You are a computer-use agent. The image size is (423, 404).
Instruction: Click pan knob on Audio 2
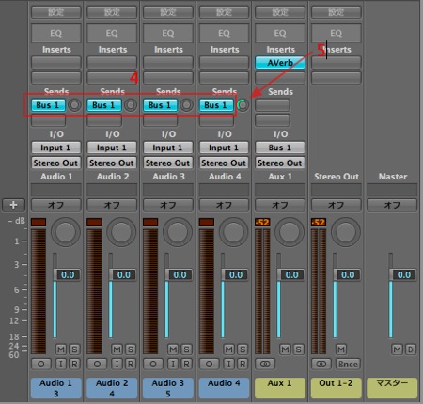(121, 232)
